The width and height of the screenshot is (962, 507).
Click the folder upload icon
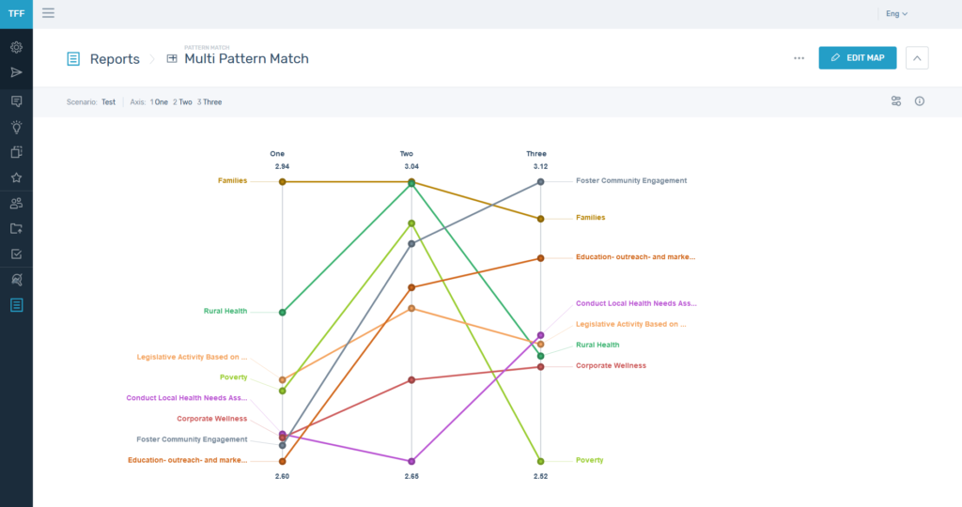(x=16, y=228)
